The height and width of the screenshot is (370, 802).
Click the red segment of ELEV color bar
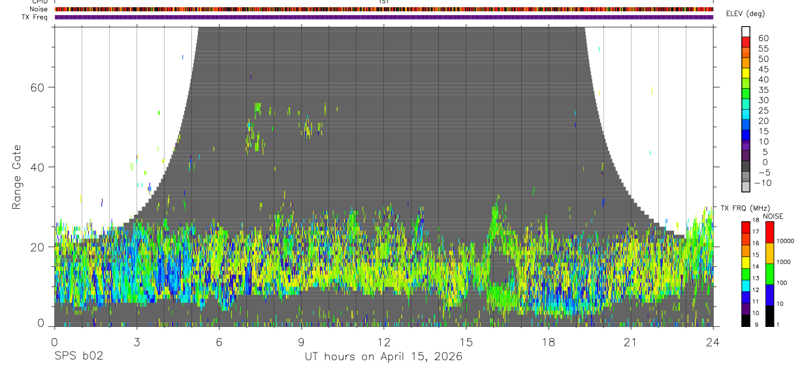pyautogui.click(x=746, y=42)
